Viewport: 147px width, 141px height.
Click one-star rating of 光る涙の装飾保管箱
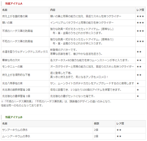click(x=138, y=90)
